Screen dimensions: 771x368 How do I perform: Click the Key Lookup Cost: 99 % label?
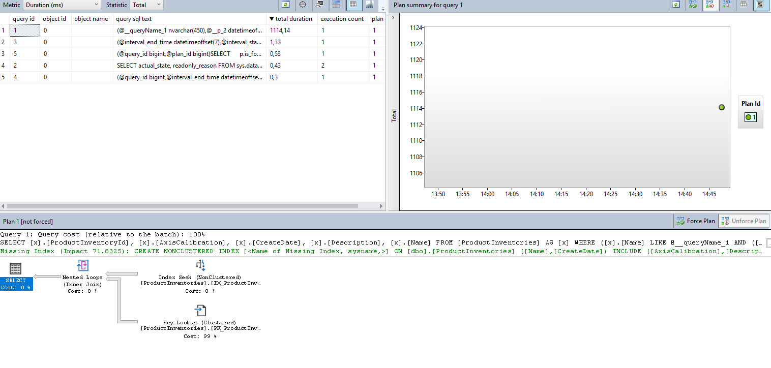(200, 336)
